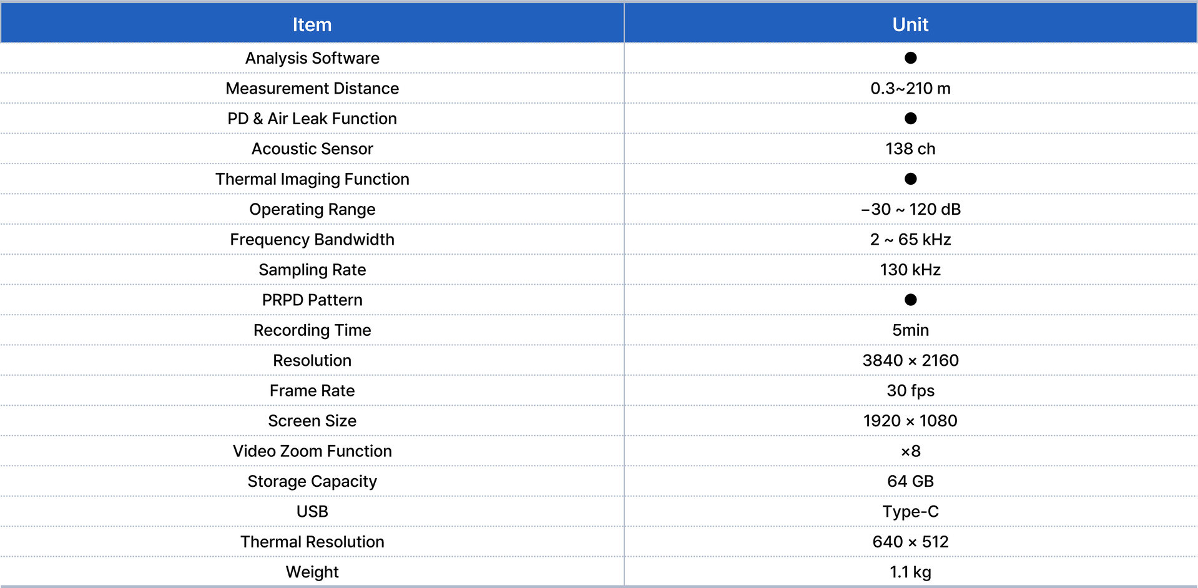Click the Type-C value cell
The image size is (1198, 588).
click(910, 512)
